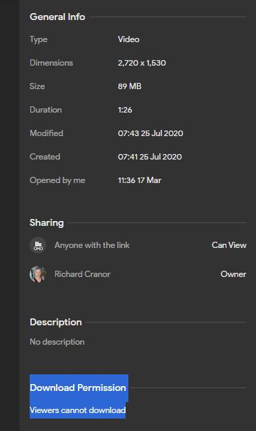Click the Type field label
This screenshot has height=431, width=256.
[x=39, y=39]
